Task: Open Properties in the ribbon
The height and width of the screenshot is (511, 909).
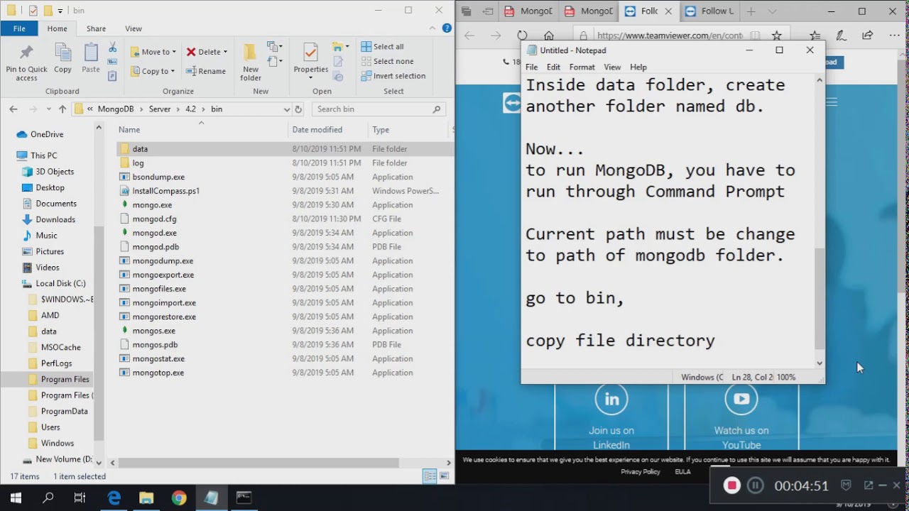Action: (310, 61)
